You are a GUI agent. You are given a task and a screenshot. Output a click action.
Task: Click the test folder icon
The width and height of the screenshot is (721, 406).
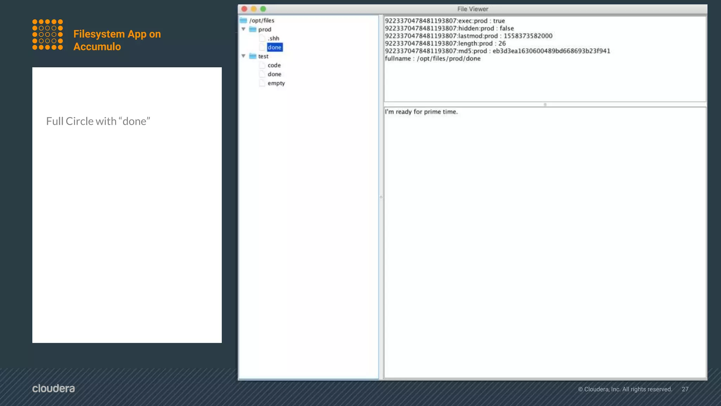(253, 56)
